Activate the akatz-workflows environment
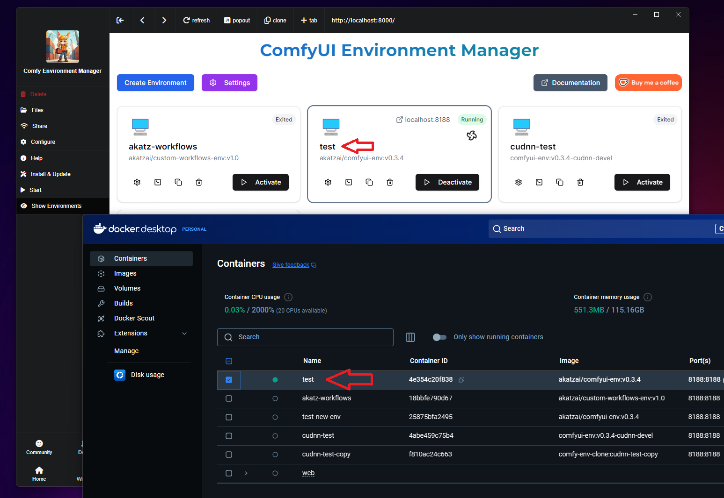 click(x=261, y=182)
